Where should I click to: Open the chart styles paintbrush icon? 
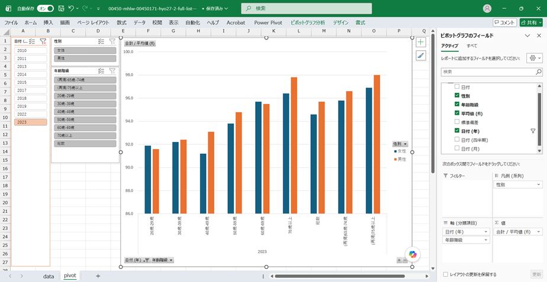[x=421, y=56]
